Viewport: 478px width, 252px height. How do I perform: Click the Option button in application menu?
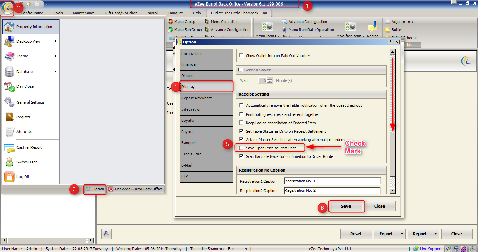pos(95,189)
